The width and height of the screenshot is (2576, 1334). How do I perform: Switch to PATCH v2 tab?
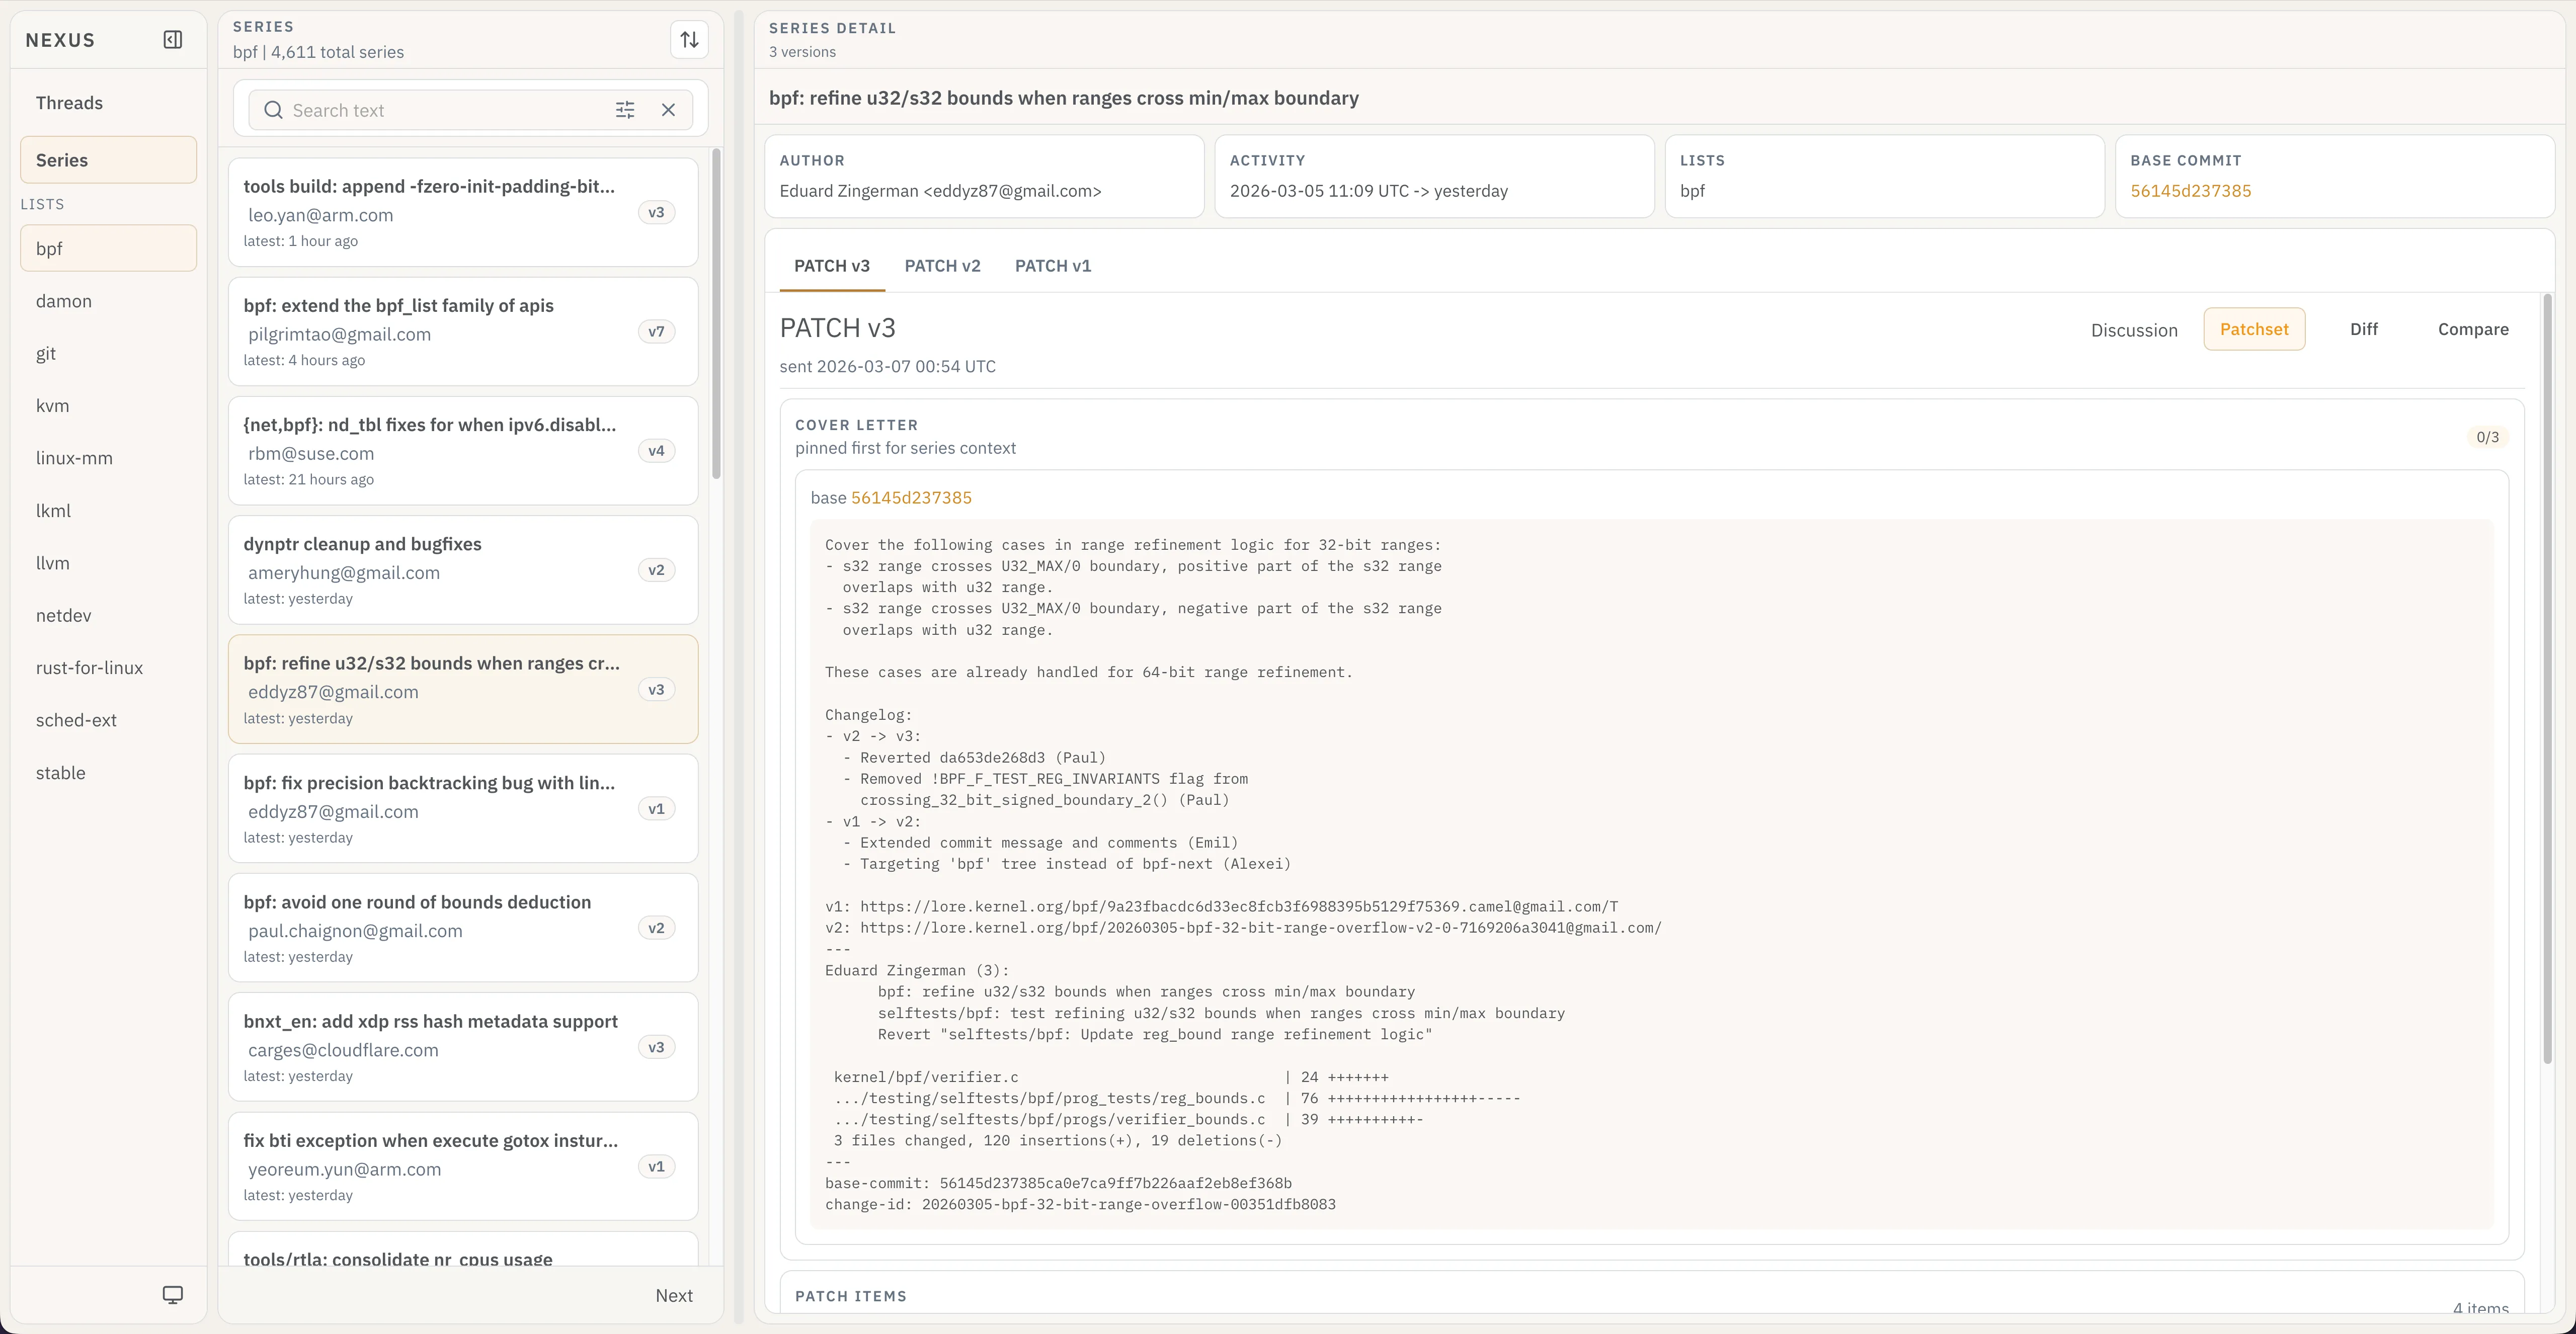[942, 266]
